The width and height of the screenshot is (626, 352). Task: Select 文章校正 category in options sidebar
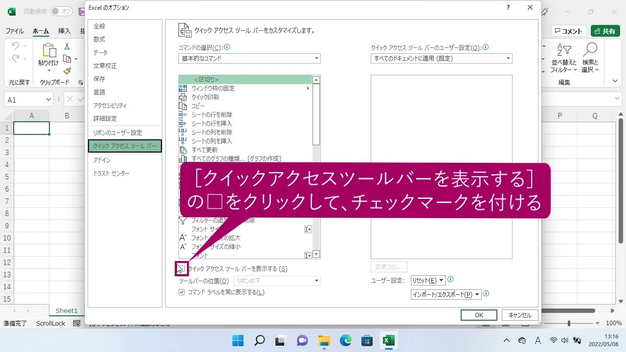[x=105, y=66]
